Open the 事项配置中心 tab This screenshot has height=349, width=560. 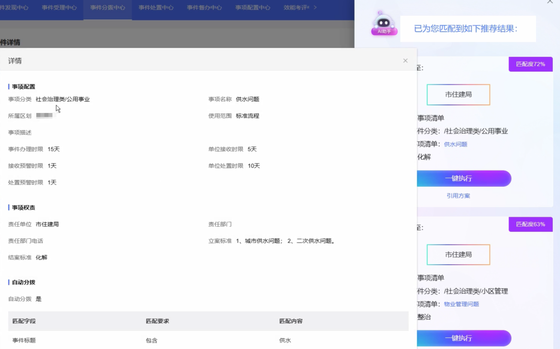[x=252, y=8]
